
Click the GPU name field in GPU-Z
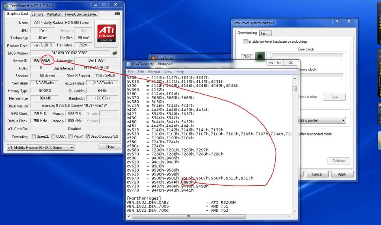tap(61, 23)
